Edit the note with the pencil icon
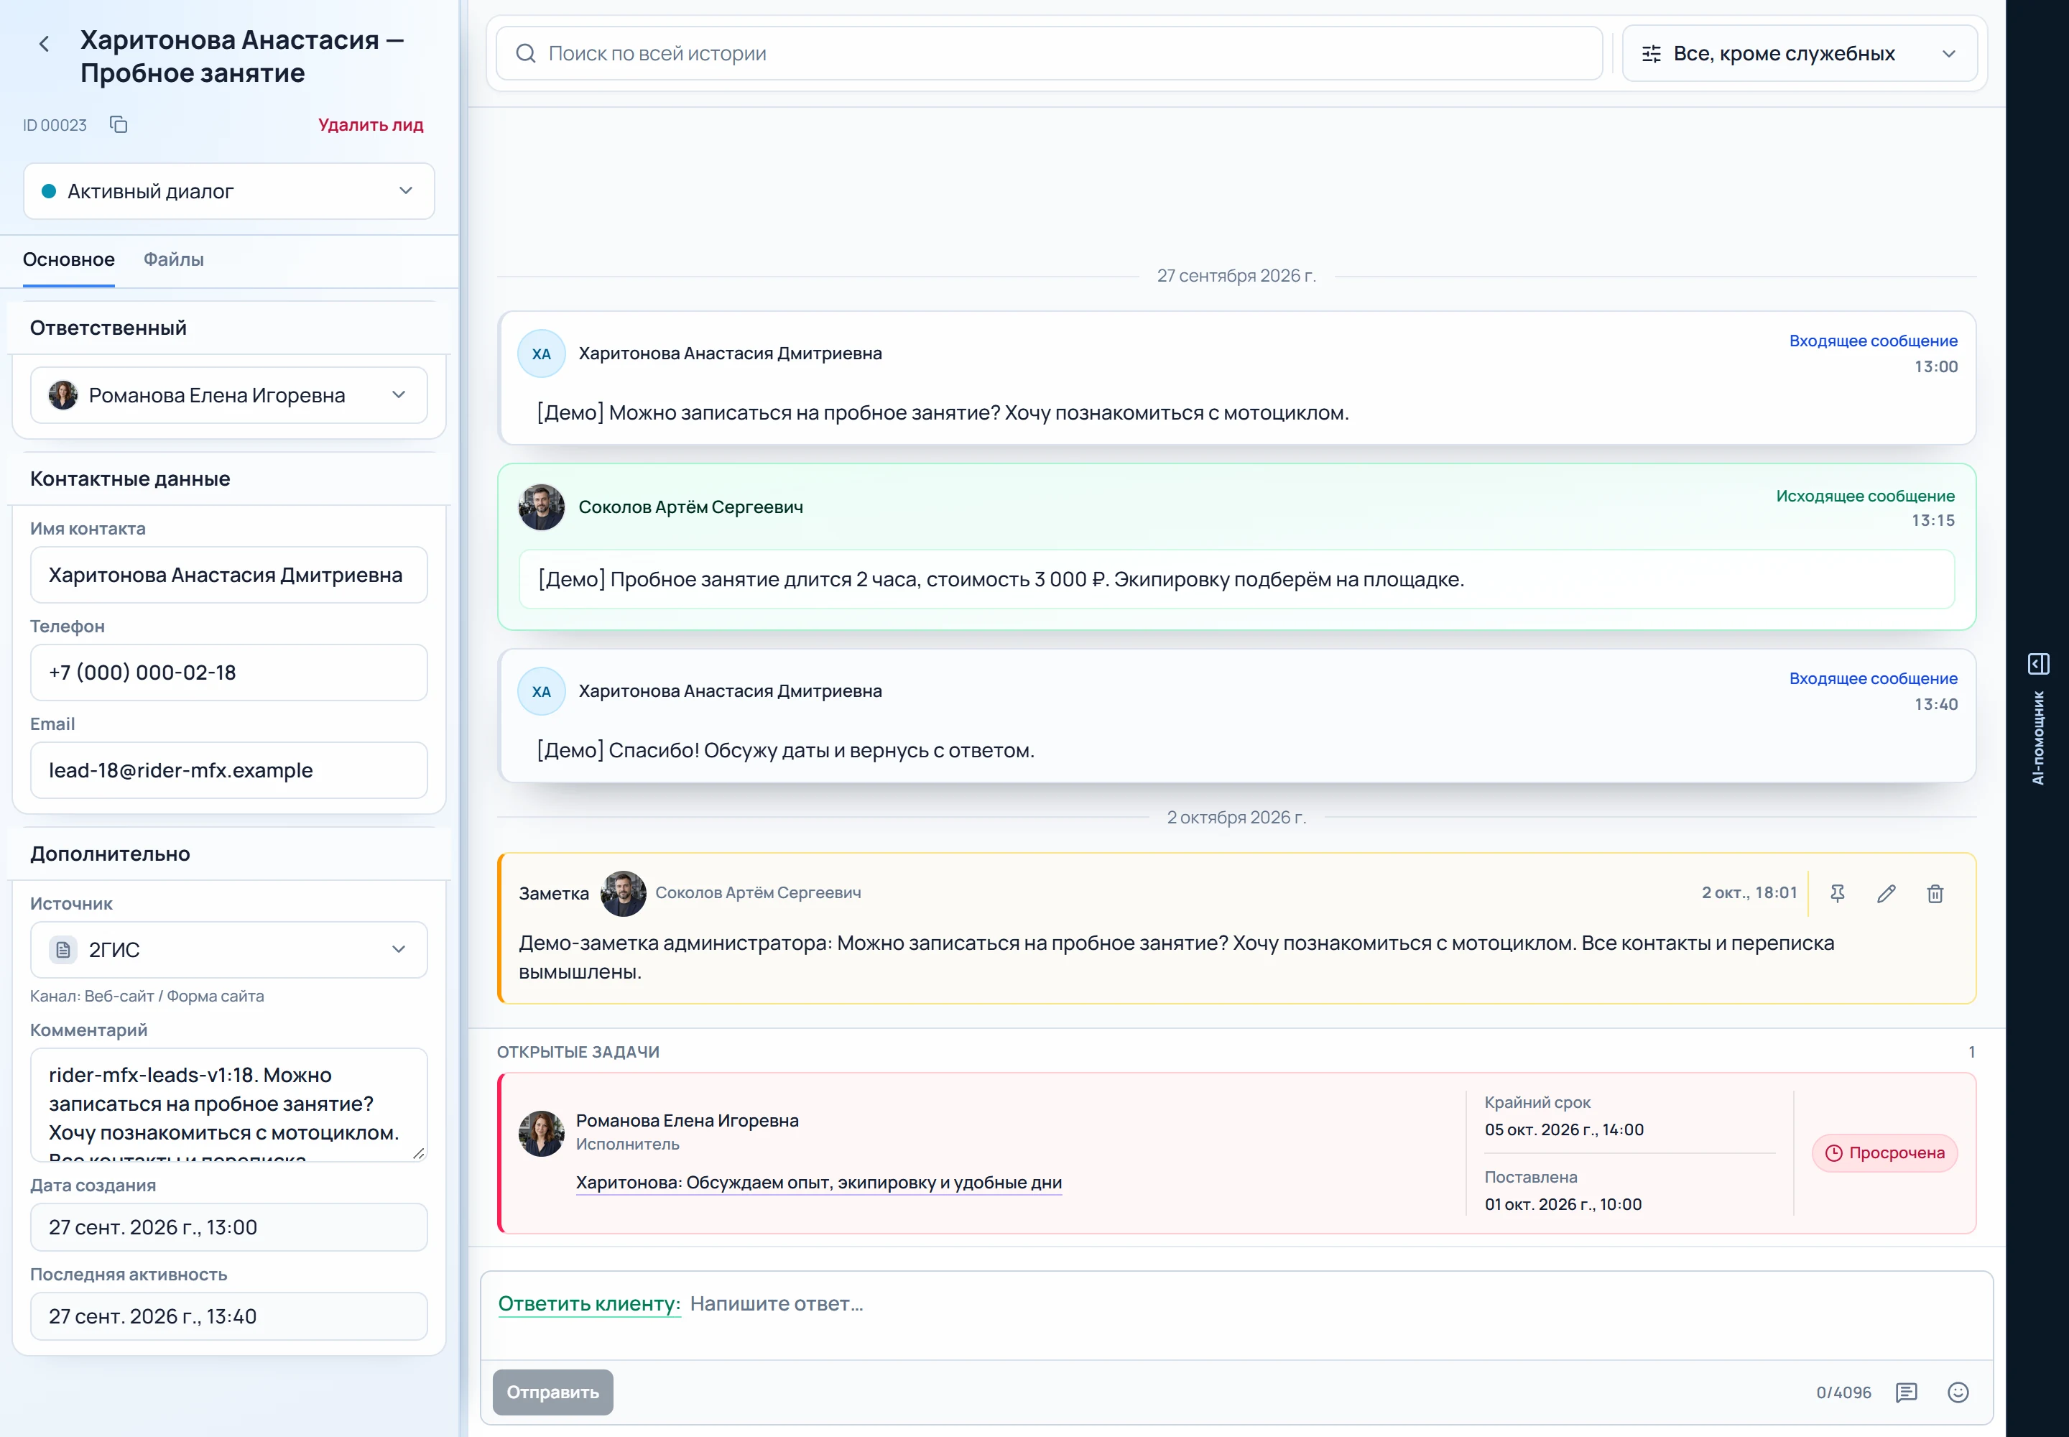Screen dimensions: 2069x1437 point(1887,893)
